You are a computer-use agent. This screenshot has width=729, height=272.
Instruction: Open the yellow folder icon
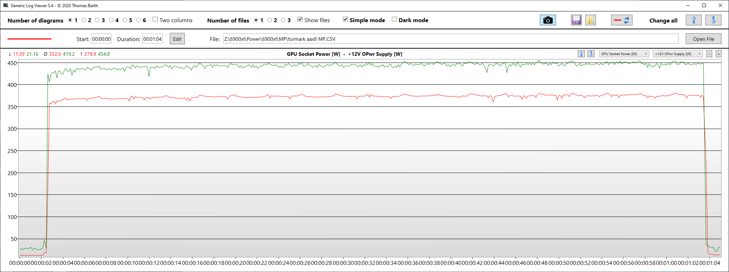coord(590,20)
